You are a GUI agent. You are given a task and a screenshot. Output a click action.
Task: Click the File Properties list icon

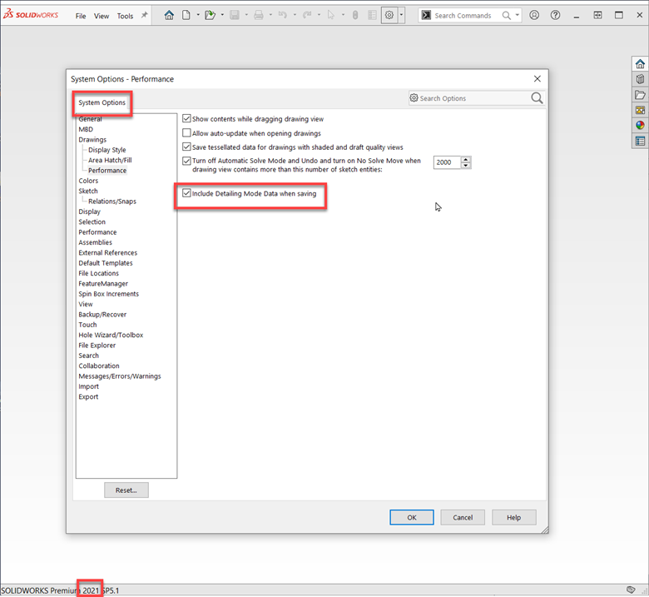click(x=372, y=15)
